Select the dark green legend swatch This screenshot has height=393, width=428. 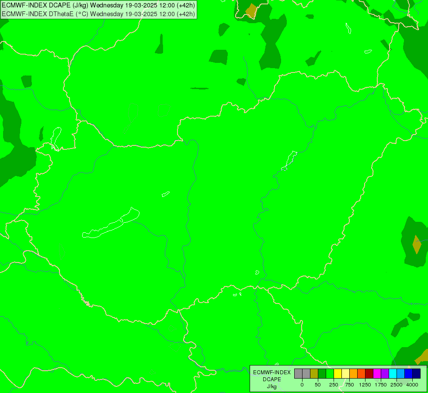(x=322, y=374)
